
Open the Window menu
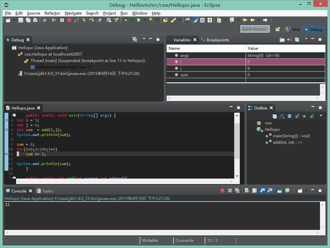click(140, 13)
